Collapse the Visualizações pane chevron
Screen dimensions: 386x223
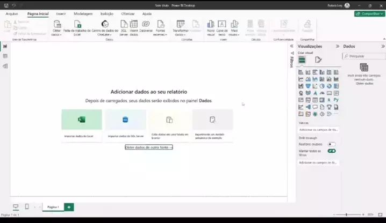coord(338,46)
